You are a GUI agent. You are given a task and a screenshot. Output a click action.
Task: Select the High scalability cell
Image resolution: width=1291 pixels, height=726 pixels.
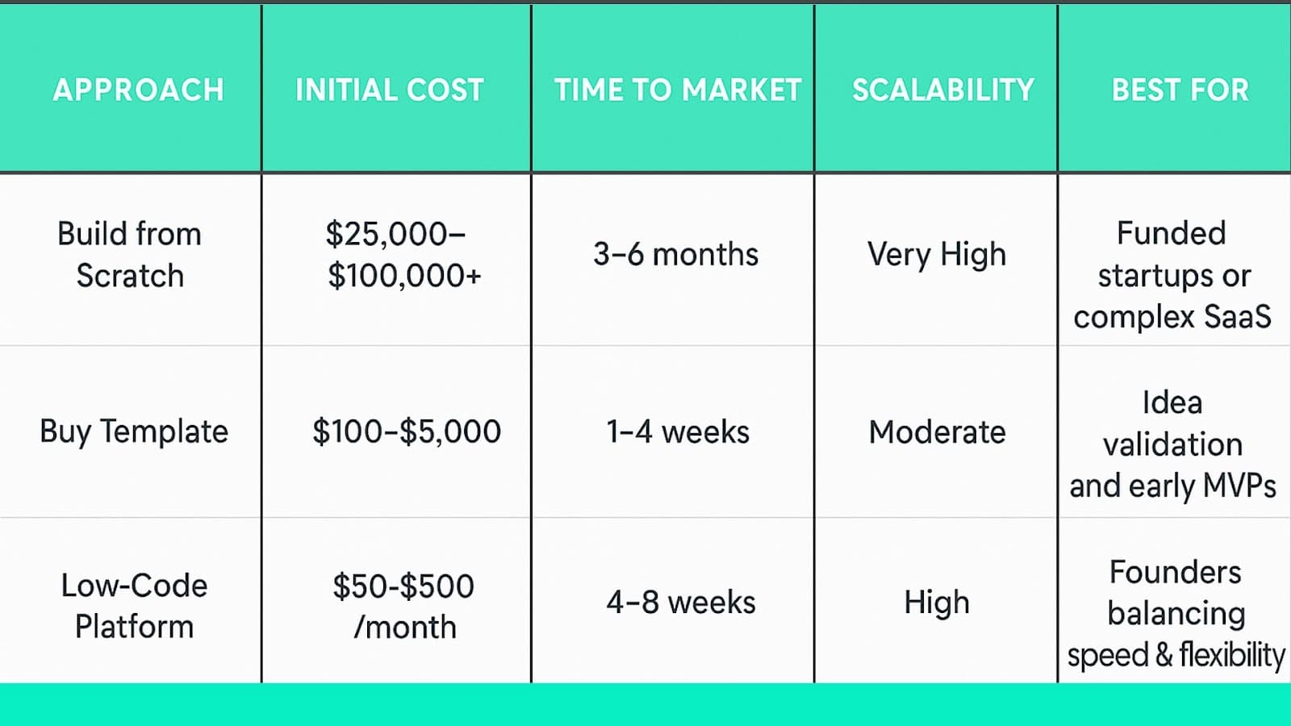pyautogui.click(x=937, y=603)
